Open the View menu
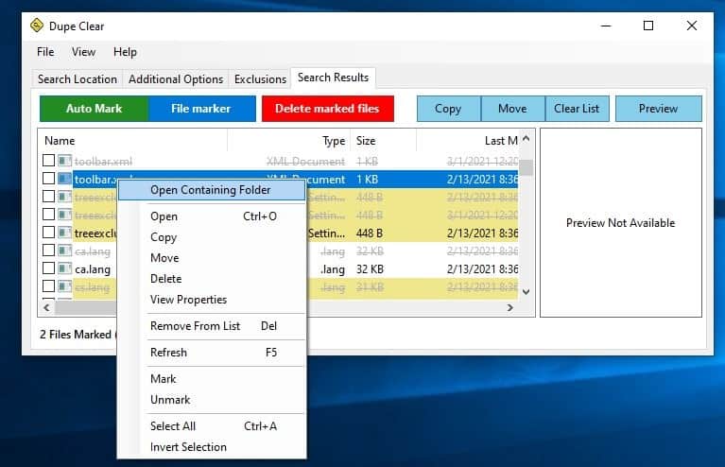 83,52
